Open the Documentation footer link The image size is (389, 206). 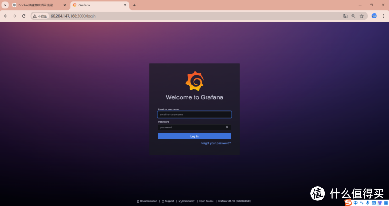tap(147, 201)
